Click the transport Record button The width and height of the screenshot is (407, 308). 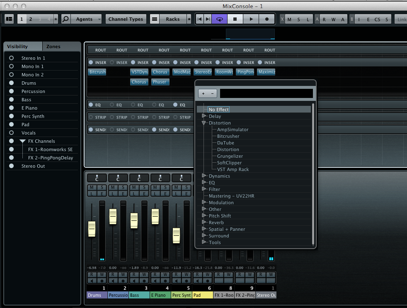point(267,19)
